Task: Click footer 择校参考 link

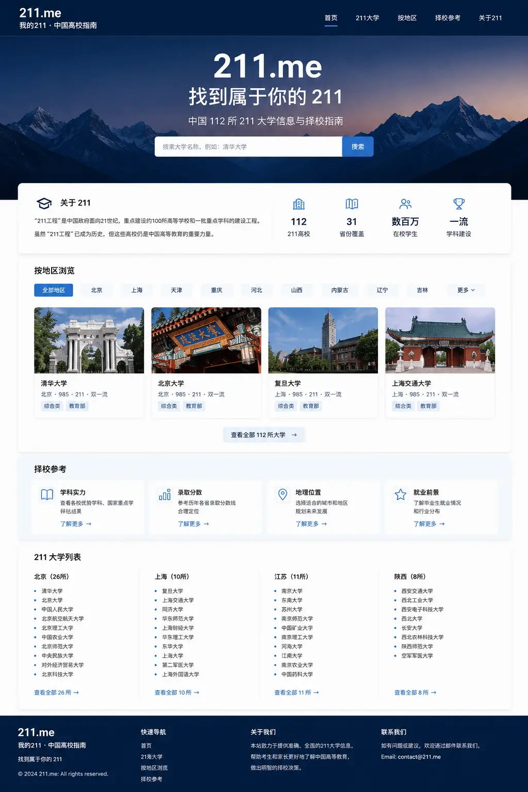Action: click(152, 779)
